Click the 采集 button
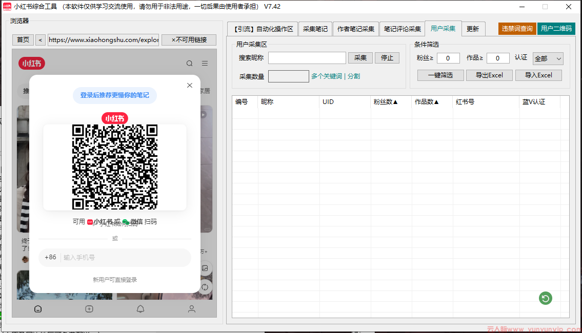 point(360,58)
